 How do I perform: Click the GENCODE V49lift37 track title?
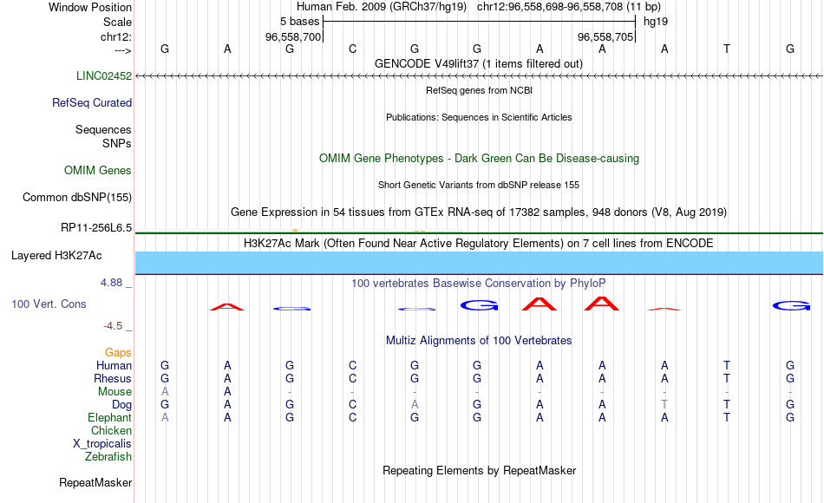[479, 63]
